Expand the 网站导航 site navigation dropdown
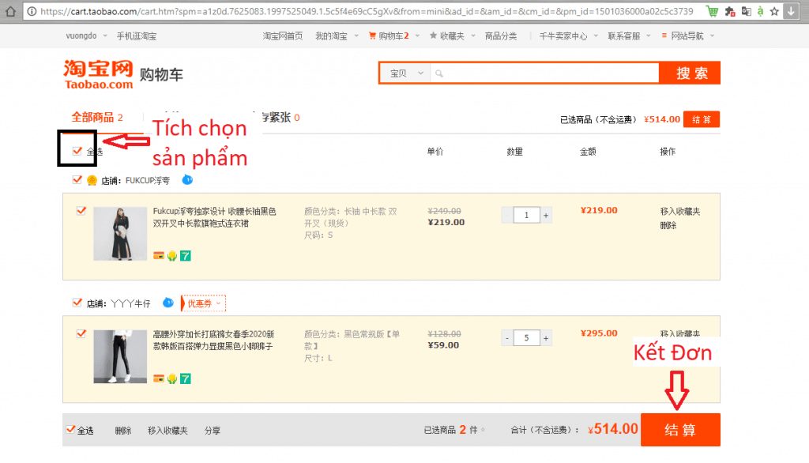 pos(688,36)
